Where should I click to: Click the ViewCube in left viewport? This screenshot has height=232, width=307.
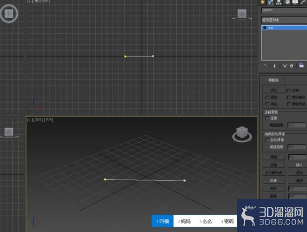[9, 133]
